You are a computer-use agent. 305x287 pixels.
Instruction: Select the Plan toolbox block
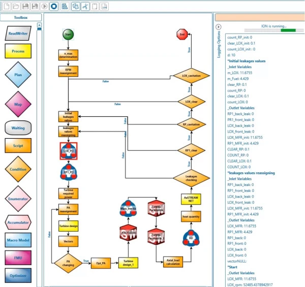coord(18,75)
